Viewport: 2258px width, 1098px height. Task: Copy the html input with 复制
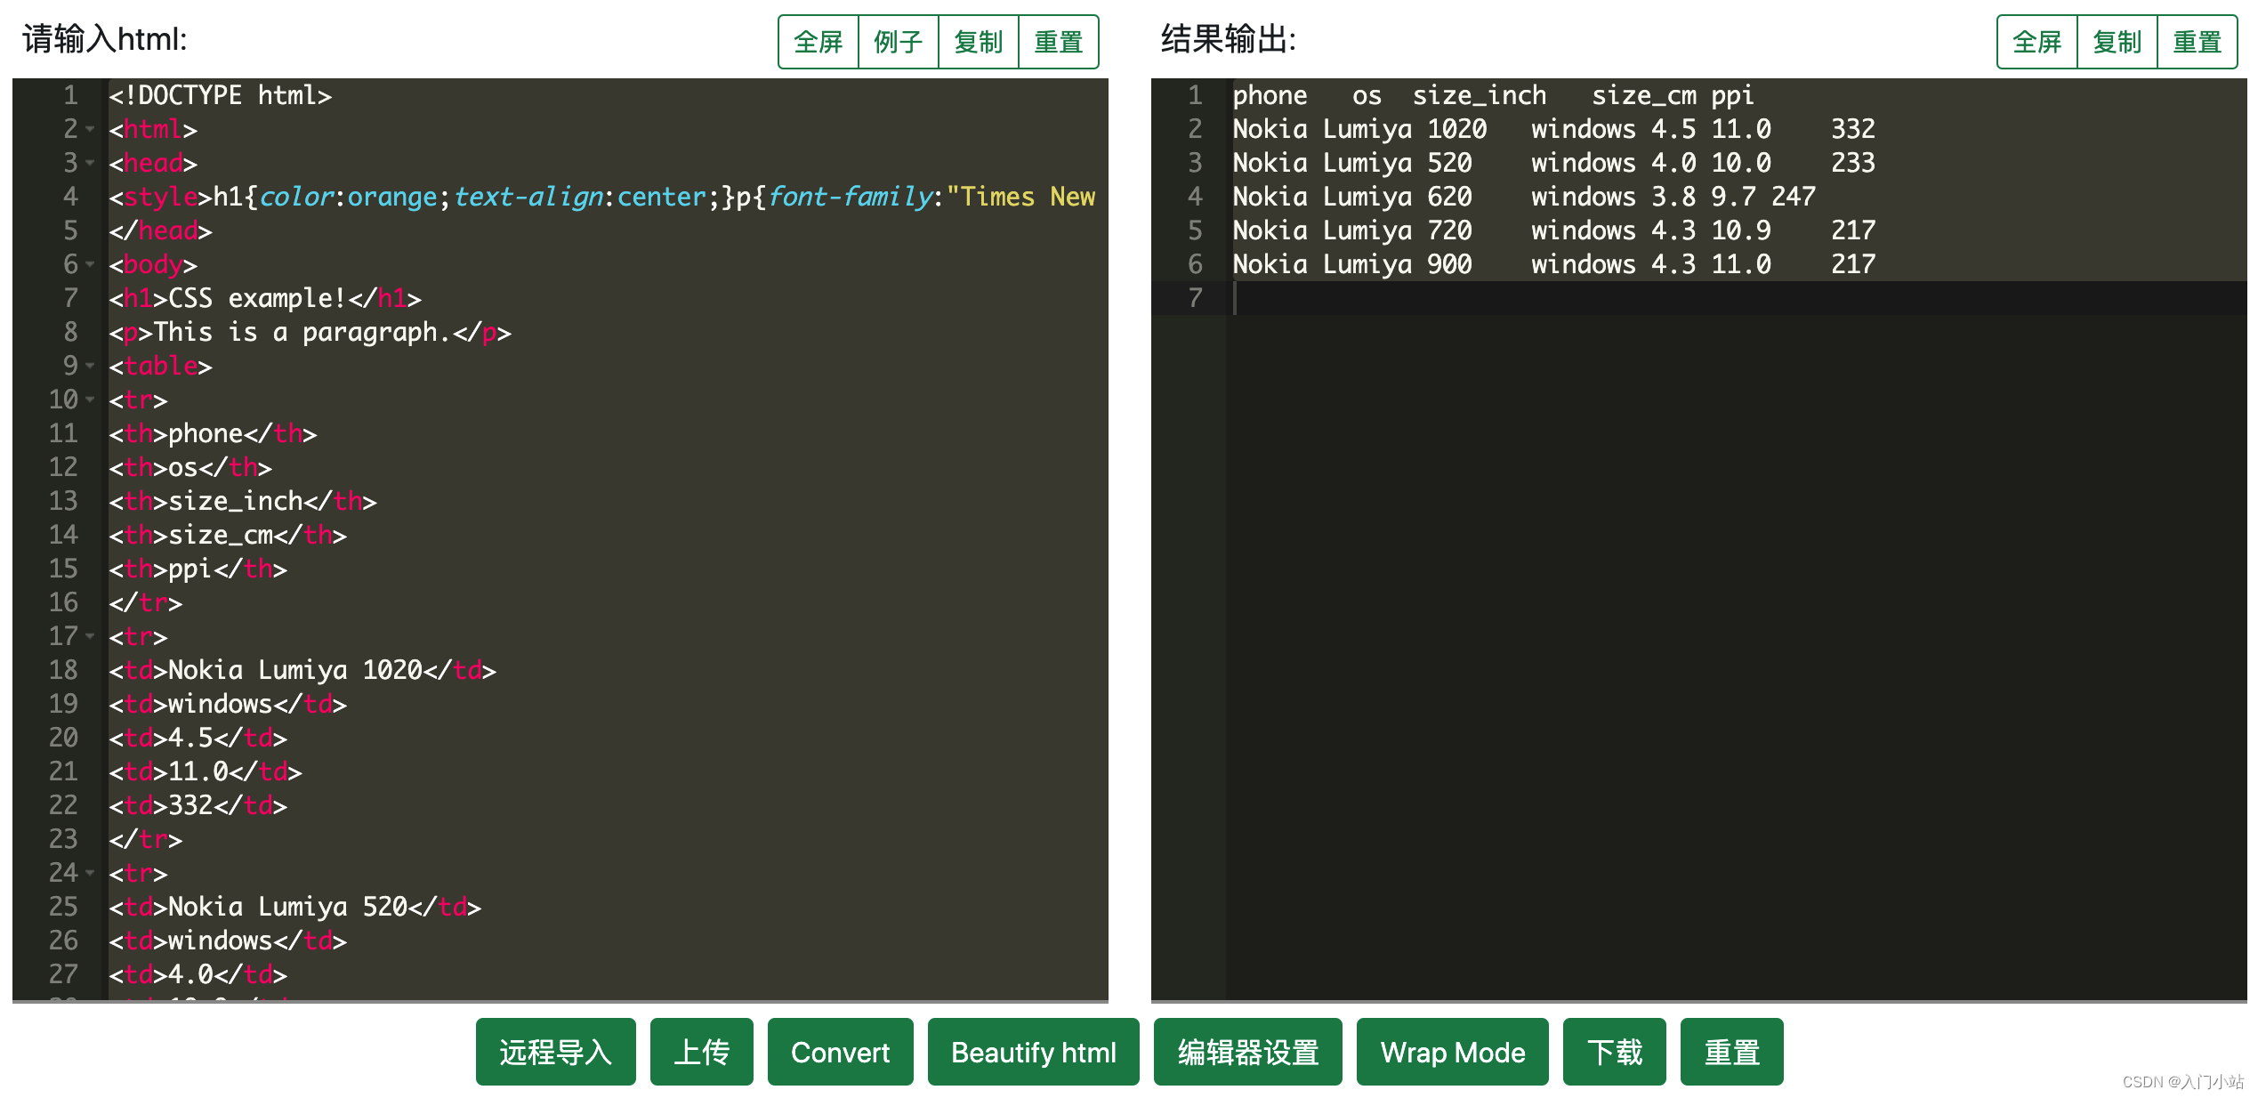pyautogui.click(x=978, y=42)
